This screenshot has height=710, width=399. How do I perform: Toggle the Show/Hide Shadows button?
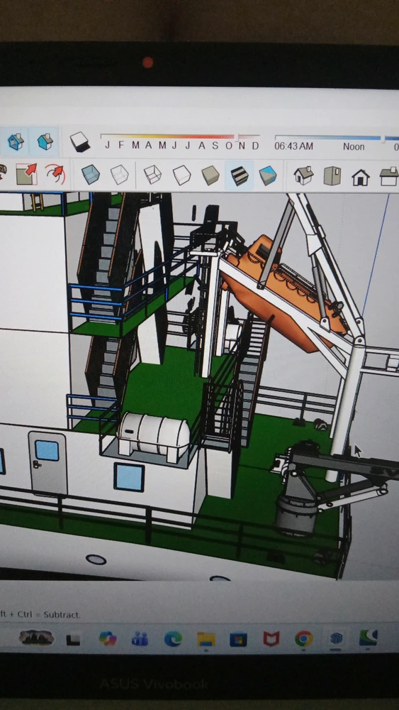click(80, 142)
